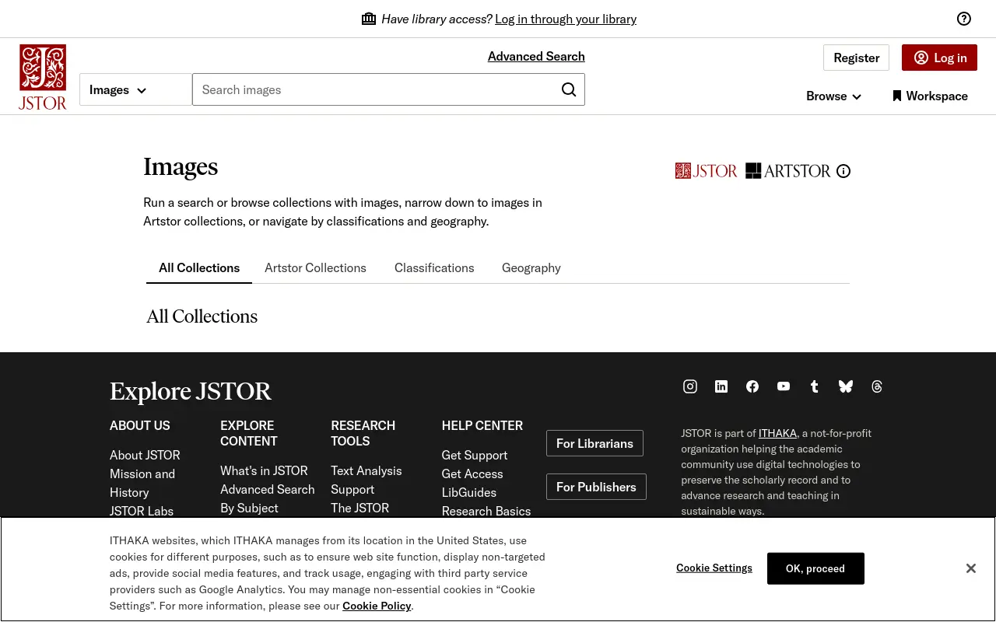
Task: Click the For Librarians button
Action: point(594,443)
